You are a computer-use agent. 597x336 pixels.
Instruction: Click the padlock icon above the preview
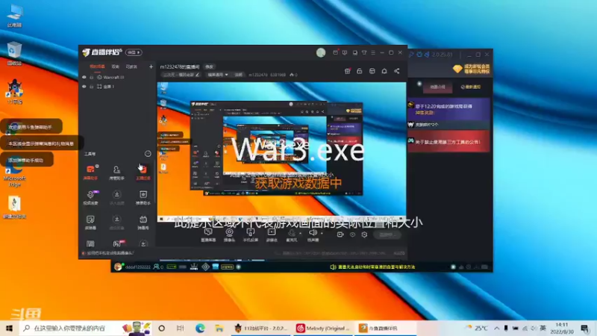pyautogui.click(x=359, y=71)
